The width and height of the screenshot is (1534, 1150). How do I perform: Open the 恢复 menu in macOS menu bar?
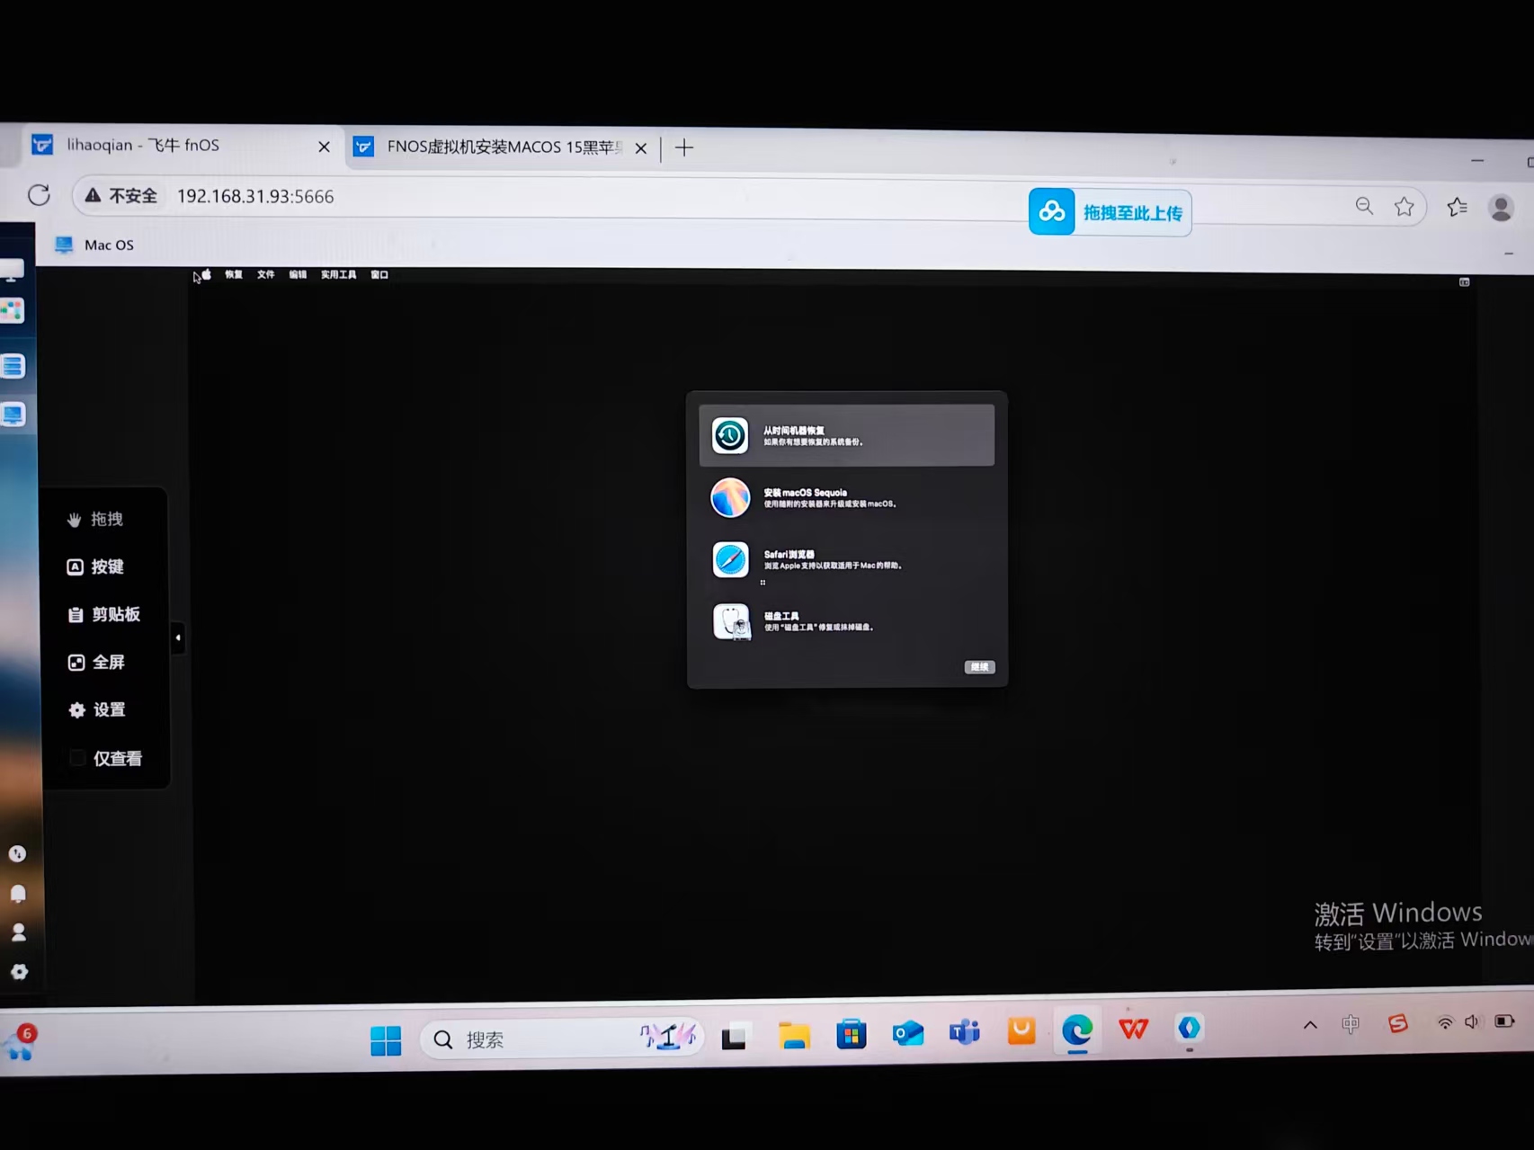point(234,275)
